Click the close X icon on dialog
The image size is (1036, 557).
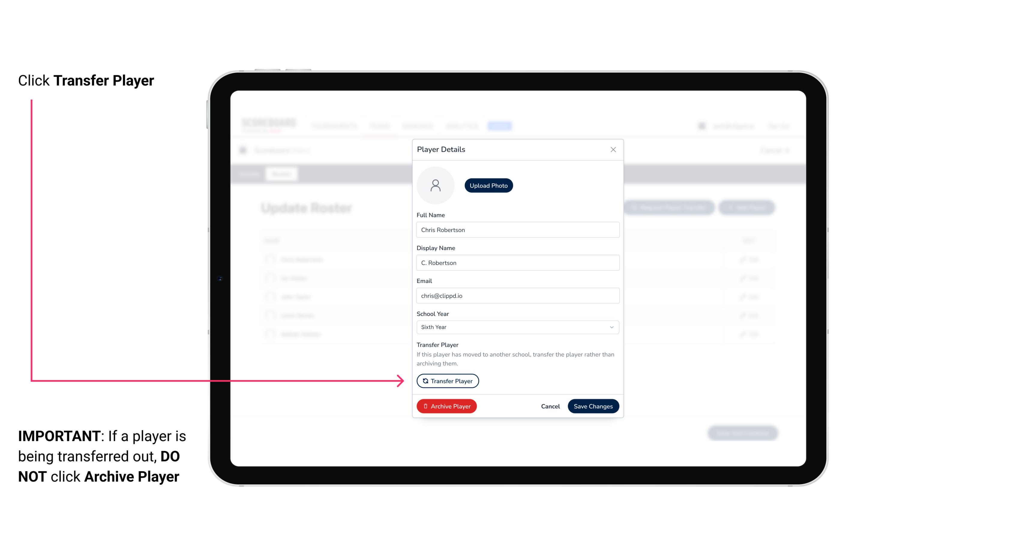click(613, 150)
